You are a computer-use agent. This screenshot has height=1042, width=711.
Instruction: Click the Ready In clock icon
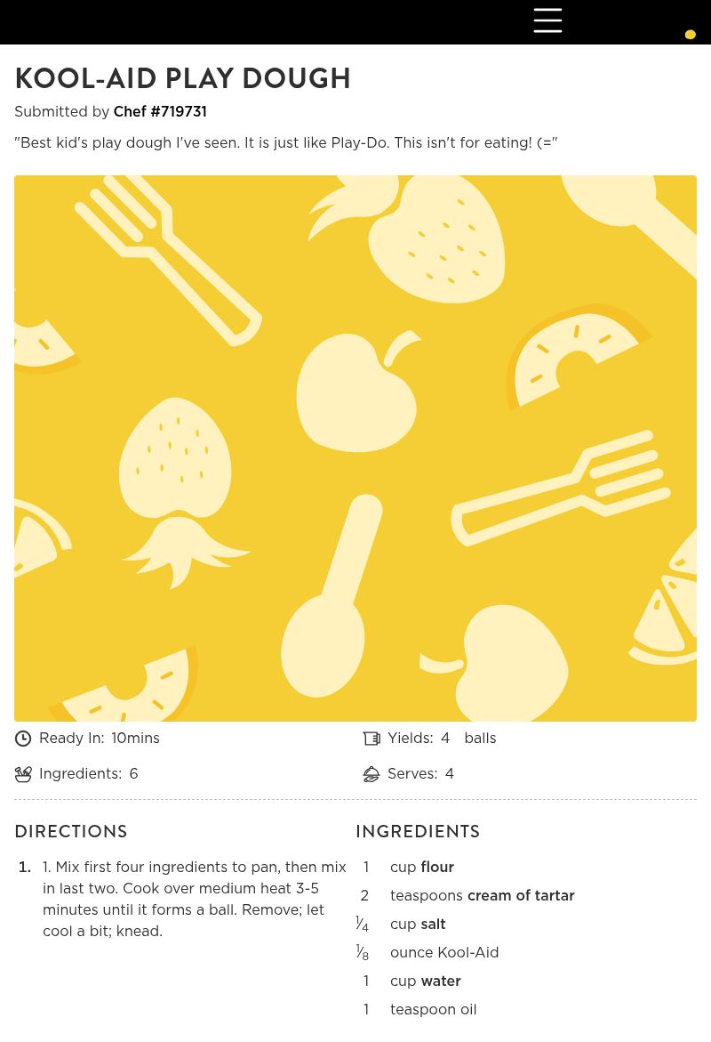coord(23,739)
